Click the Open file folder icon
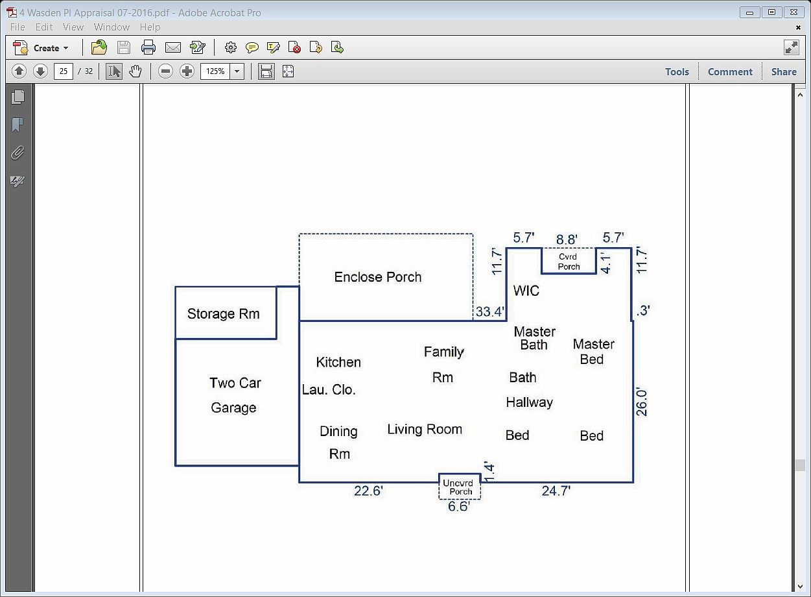Screen dimensions: 811x597 pyautogui.click(x=99, y=47)
